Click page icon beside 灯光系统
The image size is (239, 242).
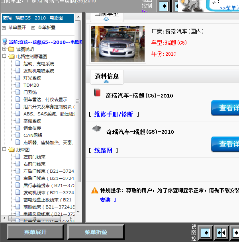point(18,78)
